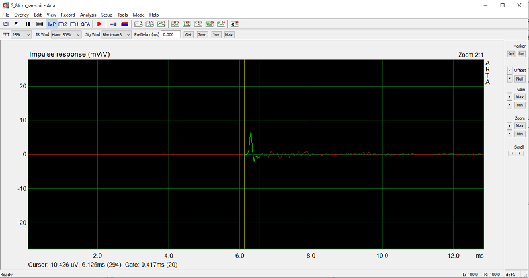Click the toolbar Max button next to Inv
Viewport: 529px width, 278px height.
[x=229, y=35]
